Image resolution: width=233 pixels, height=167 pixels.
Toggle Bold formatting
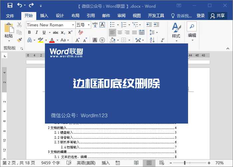[x=29, y=32]
